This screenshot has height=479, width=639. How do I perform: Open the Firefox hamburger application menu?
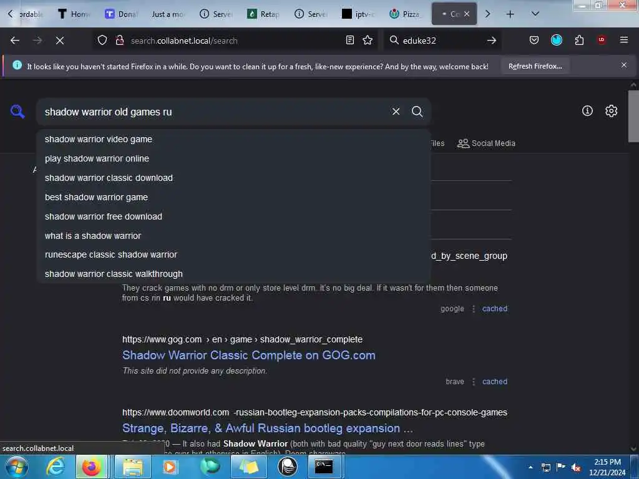623,40
